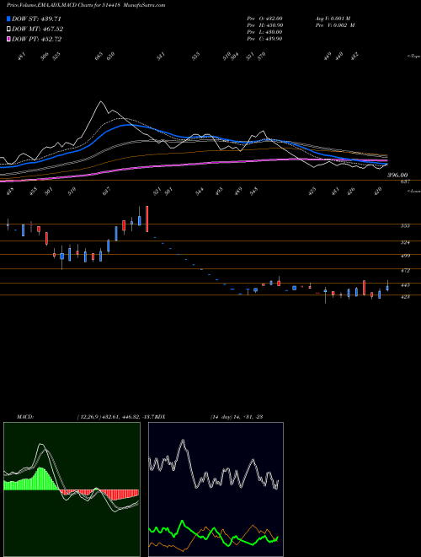Click the 'MACD:' indicator label
Viewport: 421px width, 557px height.
coord(25,417)
